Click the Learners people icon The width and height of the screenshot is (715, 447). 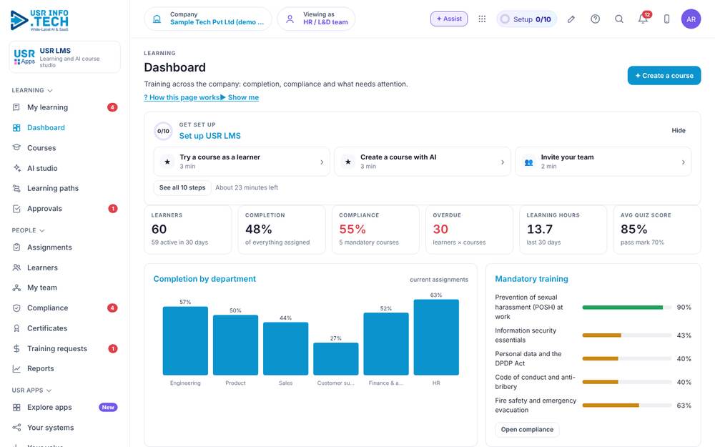(x=17, y=267)
